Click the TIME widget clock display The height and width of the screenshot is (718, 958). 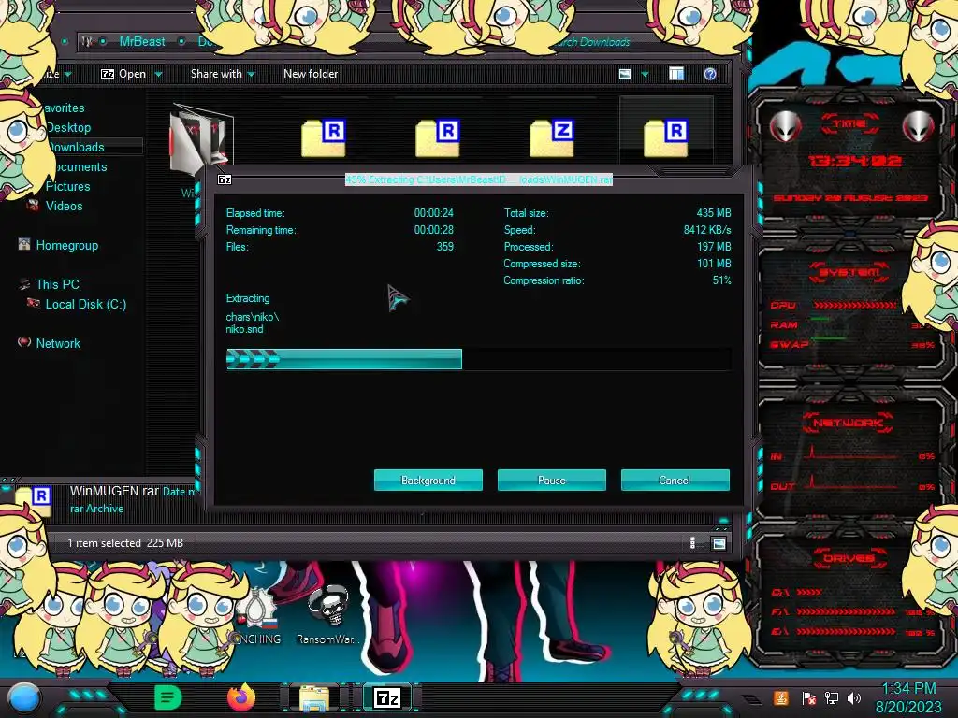tap(855, 161)
